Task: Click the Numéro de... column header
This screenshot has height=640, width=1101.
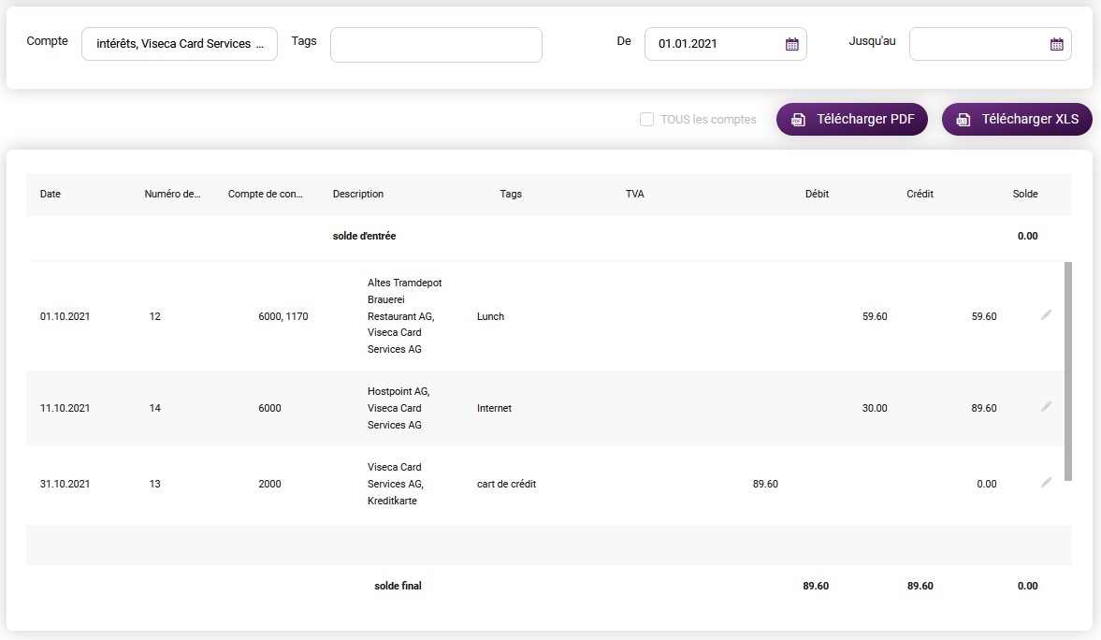Action: [173, 194]
